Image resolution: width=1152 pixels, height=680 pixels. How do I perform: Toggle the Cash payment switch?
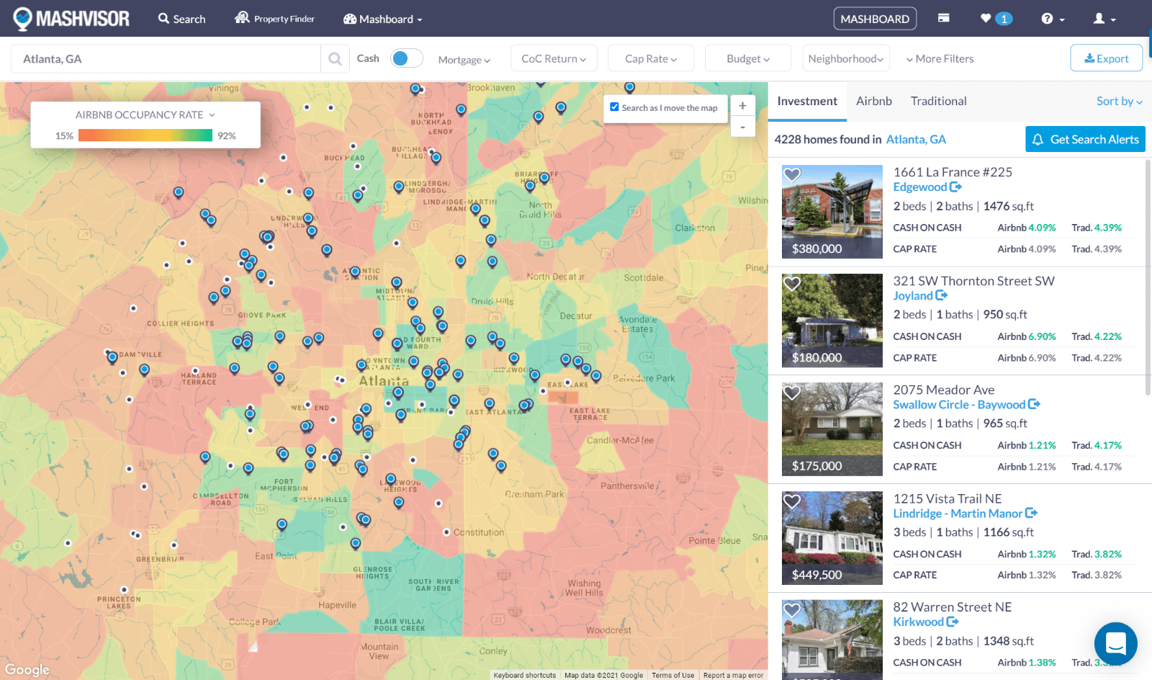[x=406, y=58]
